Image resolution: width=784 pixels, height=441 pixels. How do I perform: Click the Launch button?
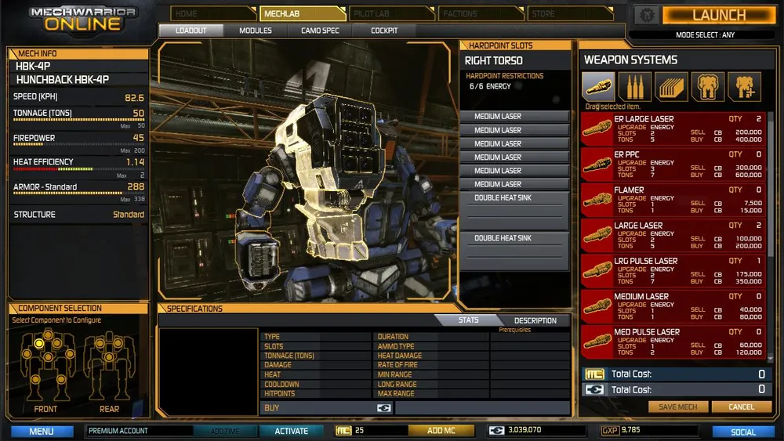coord(719,15)
